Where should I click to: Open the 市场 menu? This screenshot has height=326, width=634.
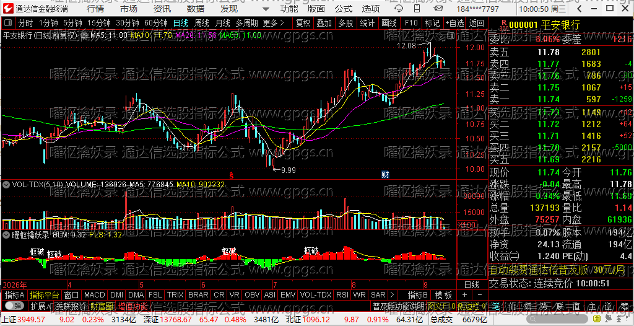(129, 9)
